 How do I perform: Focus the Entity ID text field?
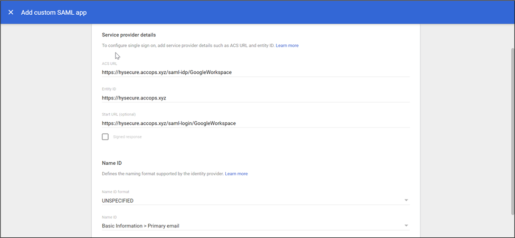tap(255, 97)
